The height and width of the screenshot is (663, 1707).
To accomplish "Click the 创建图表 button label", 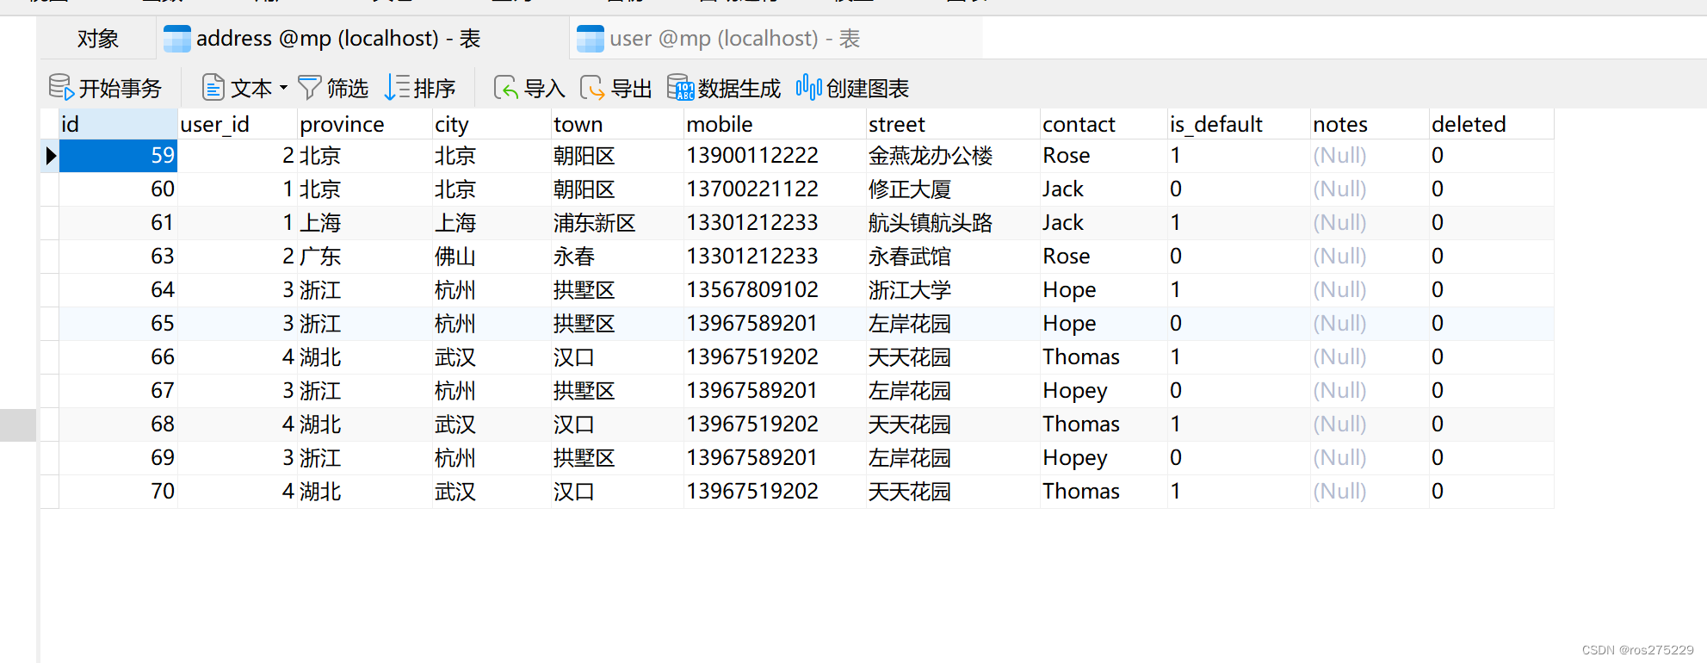I will pos(868,89).
